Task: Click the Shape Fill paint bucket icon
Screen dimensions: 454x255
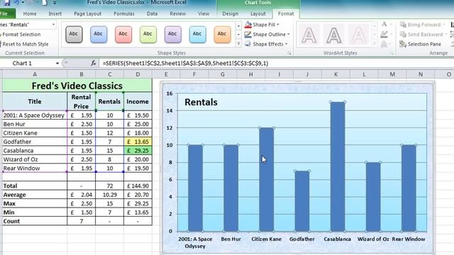Action: [248, 25]
